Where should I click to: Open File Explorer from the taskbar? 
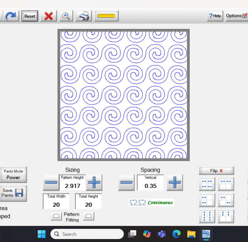191,234
